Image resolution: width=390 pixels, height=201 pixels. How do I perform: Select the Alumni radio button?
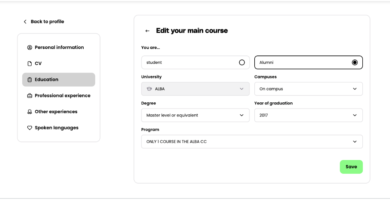tap(355, 62)
